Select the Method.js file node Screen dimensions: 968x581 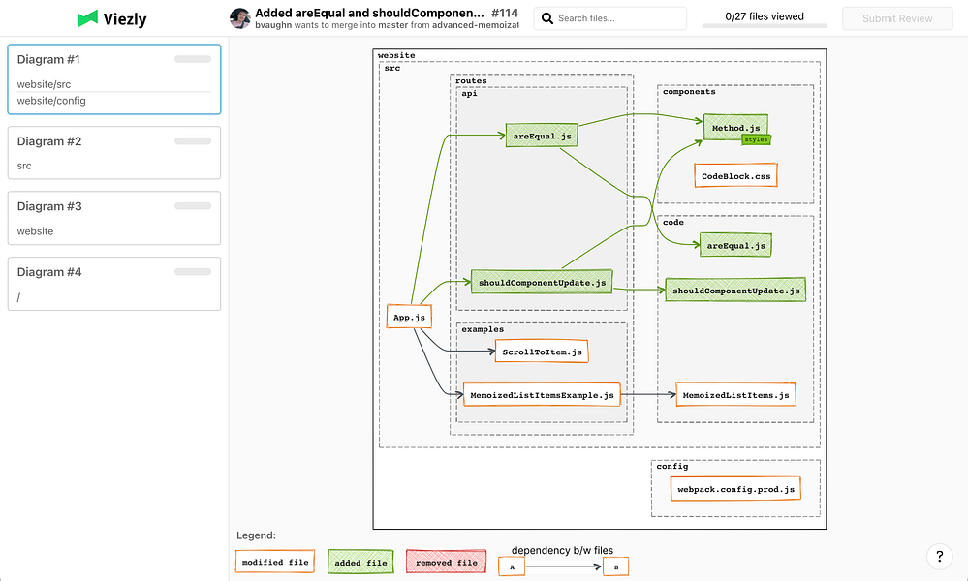pos(735,127)
